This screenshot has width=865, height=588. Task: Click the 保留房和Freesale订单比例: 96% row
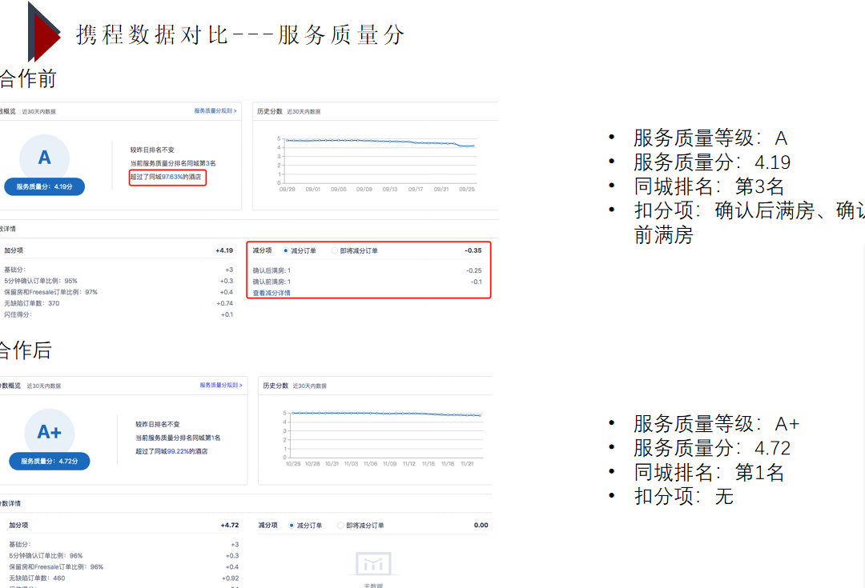click(123, 566)
